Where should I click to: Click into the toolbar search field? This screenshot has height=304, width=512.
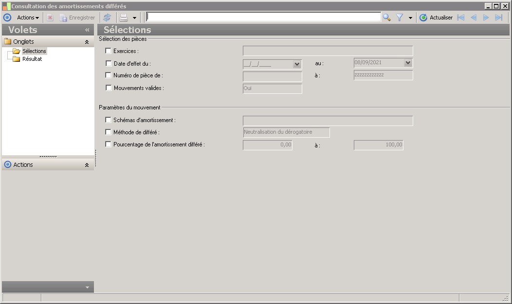tap(263, 17)
